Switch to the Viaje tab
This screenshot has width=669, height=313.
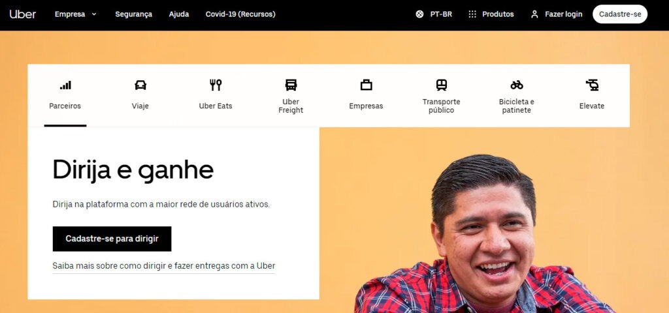click(140, 106)
